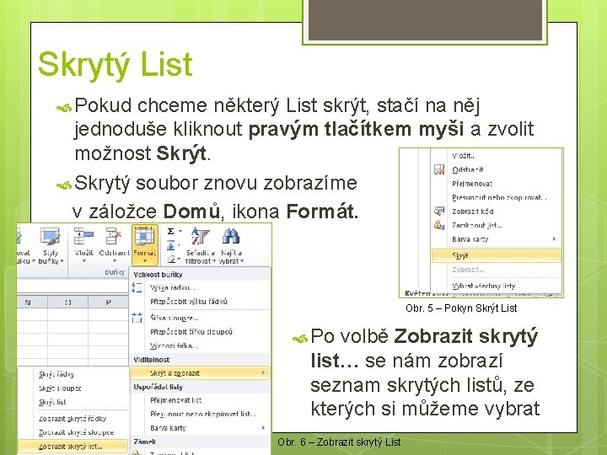Click the Odstranit cells icon in ribbon

[114, 237]
